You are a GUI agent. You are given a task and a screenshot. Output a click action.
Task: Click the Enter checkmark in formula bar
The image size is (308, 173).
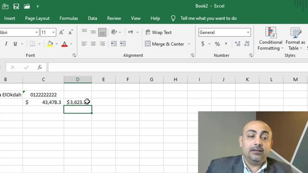(x=26, y=67)
